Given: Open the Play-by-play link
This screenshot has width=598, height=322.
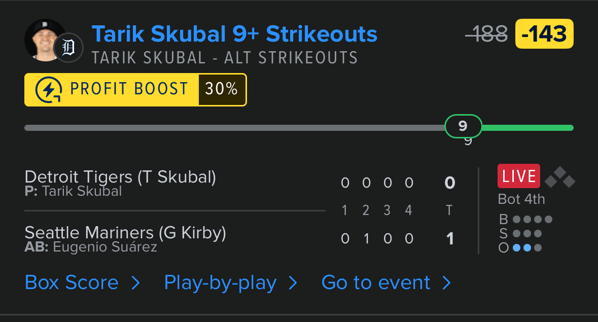Looking at the screenshot, I should click(x=220, y=282).
